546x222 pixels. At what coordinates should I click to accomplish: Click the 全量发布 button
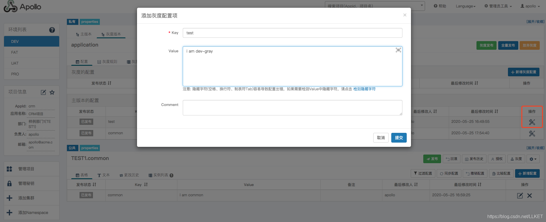tap(508, 45)
